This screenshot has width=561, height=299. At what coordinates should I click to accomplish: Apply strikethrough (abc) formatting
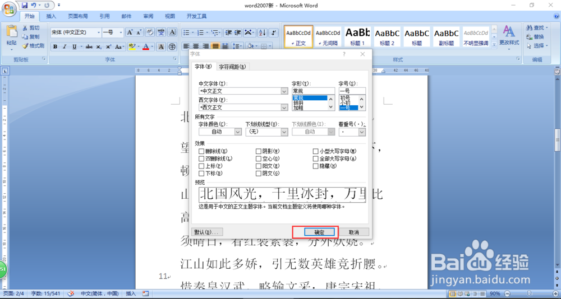[x=89, y=47]
